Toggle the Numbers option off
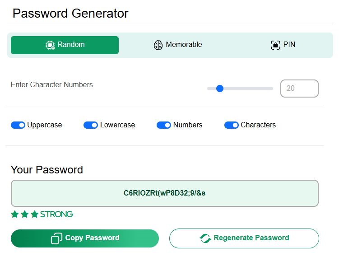 (164, 125)
